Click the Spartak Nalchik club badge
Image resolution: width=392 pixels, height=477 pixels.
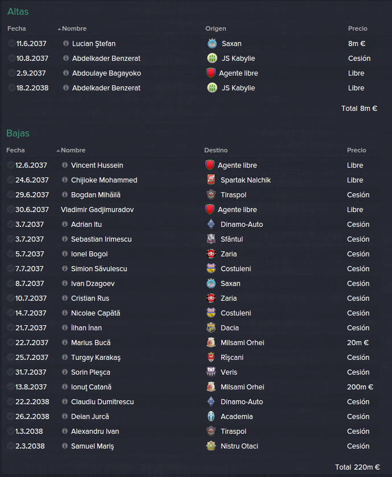click(x=211, y=180)
